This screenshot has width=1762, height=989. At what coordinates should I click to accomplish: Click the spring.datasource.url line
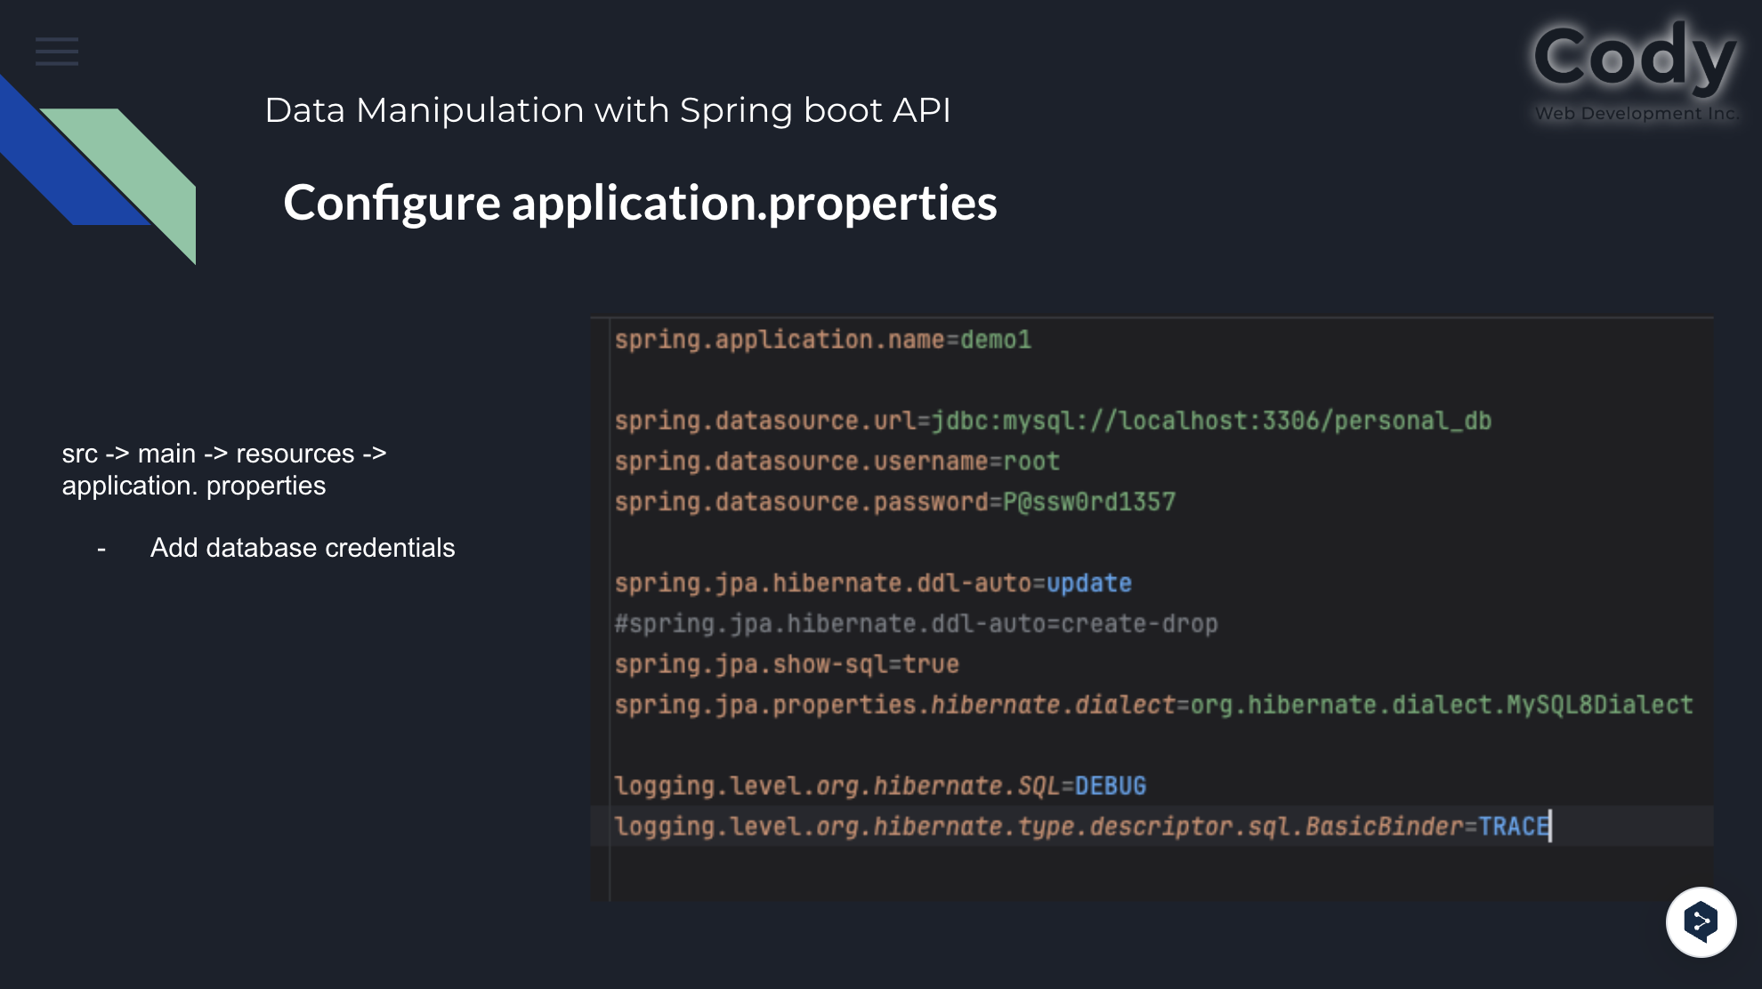(x=1052, y=421)
